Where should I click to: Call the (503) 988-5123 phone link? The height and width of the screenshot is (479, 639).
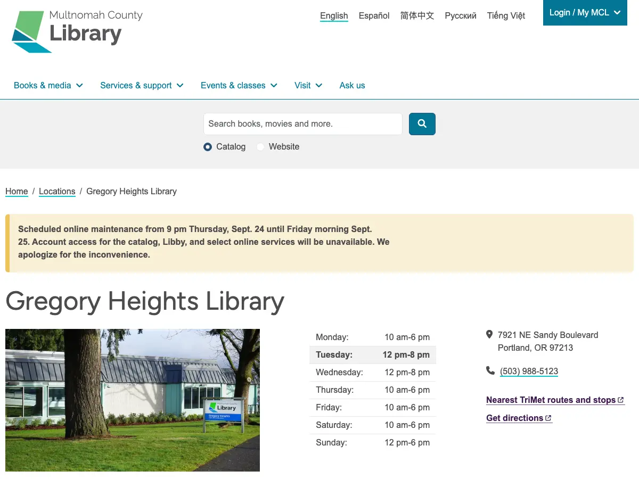(x=529, y=371)
